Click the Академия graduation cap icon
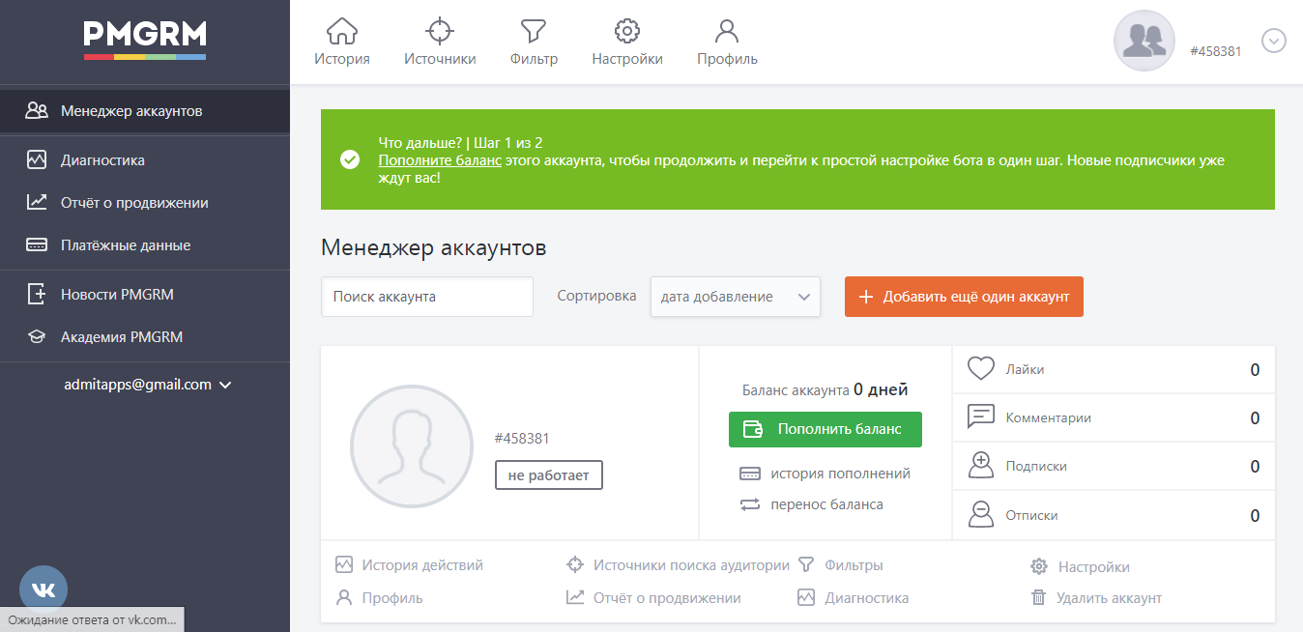Viewport: 1303px width, 632px height. pos(37,337)
